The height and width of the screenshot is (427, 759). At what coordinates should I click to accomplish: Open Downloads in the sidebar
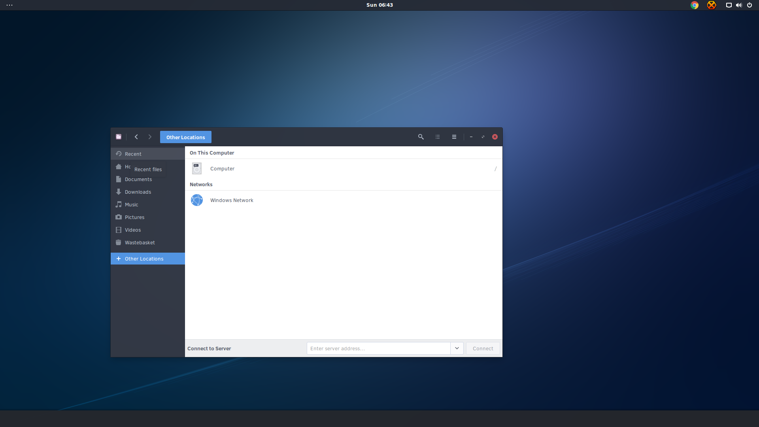click(148, 192)
